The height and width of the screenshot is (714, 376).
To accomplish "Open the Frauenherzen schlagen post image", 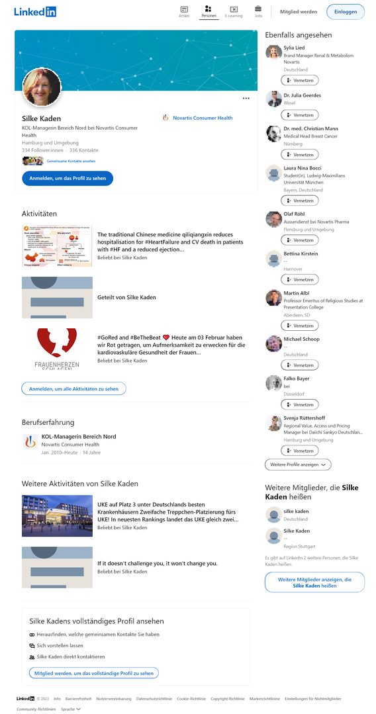I will 57,348.
